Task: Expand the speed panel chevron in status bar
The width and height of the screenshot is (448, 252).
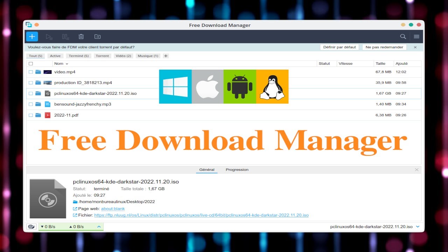Action: coord(99,227)
